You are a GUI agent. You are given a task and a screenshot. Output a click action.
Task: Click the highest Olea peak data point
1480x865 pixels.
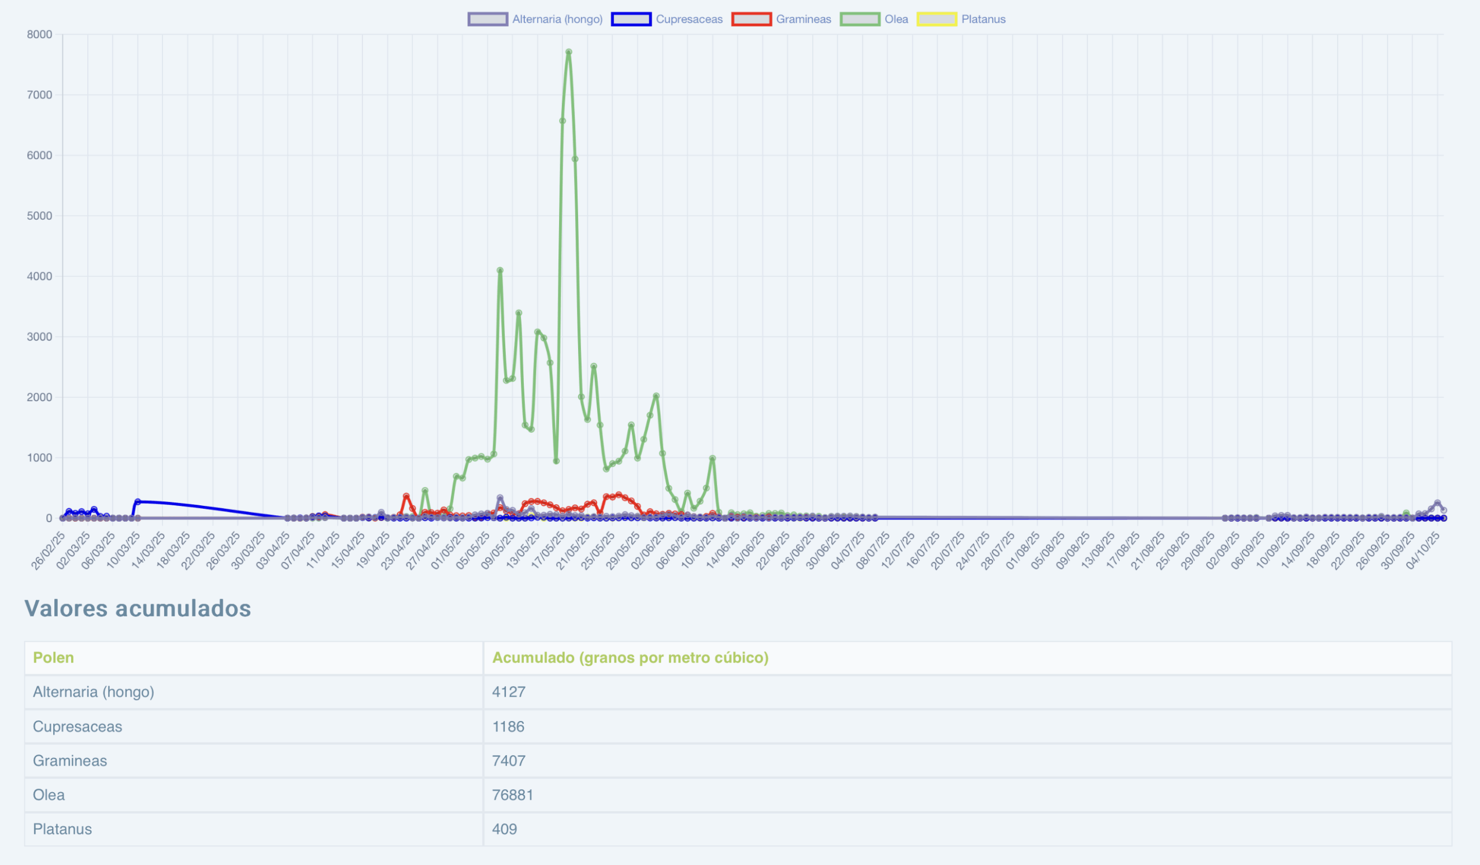(568, 52)
